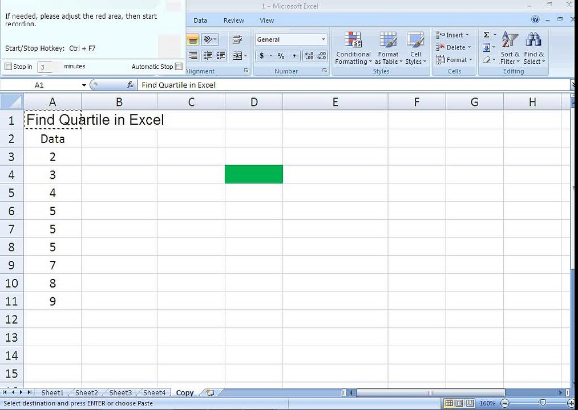Open the View ribbon tab
Screen dimensions: 578x410
click(x=267, y=20)
